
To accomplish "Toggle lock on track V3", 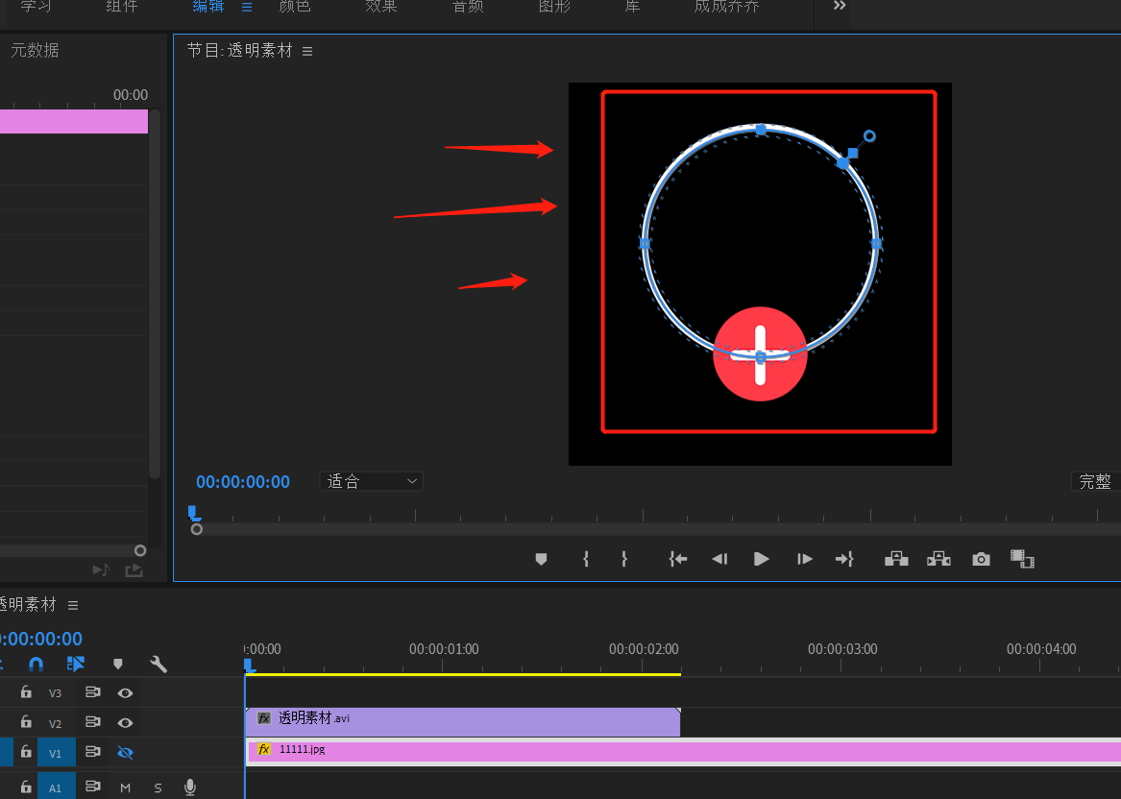I will [26, 691].
